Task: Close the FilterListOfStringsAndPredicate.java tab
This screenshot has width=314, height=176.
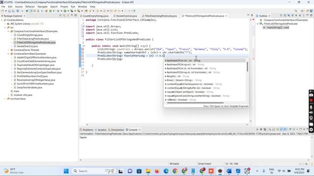Action: (x=226, y=16)
